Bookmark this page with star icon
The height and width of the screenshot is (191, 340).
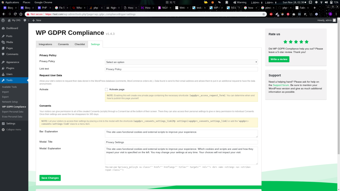[x=264, y=14]
